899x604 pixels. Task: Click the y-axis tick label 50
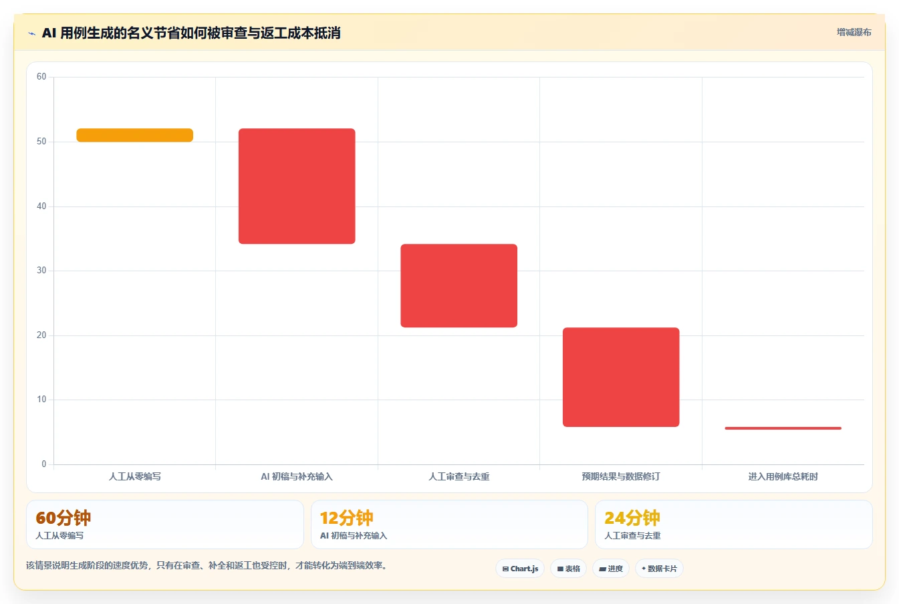(41, 142)
